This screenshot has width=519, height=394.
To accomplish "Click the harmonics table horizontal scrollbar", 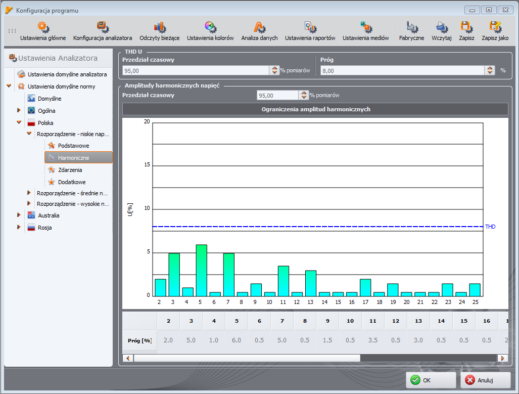I will pyautogui.click(x=247, y=358).
